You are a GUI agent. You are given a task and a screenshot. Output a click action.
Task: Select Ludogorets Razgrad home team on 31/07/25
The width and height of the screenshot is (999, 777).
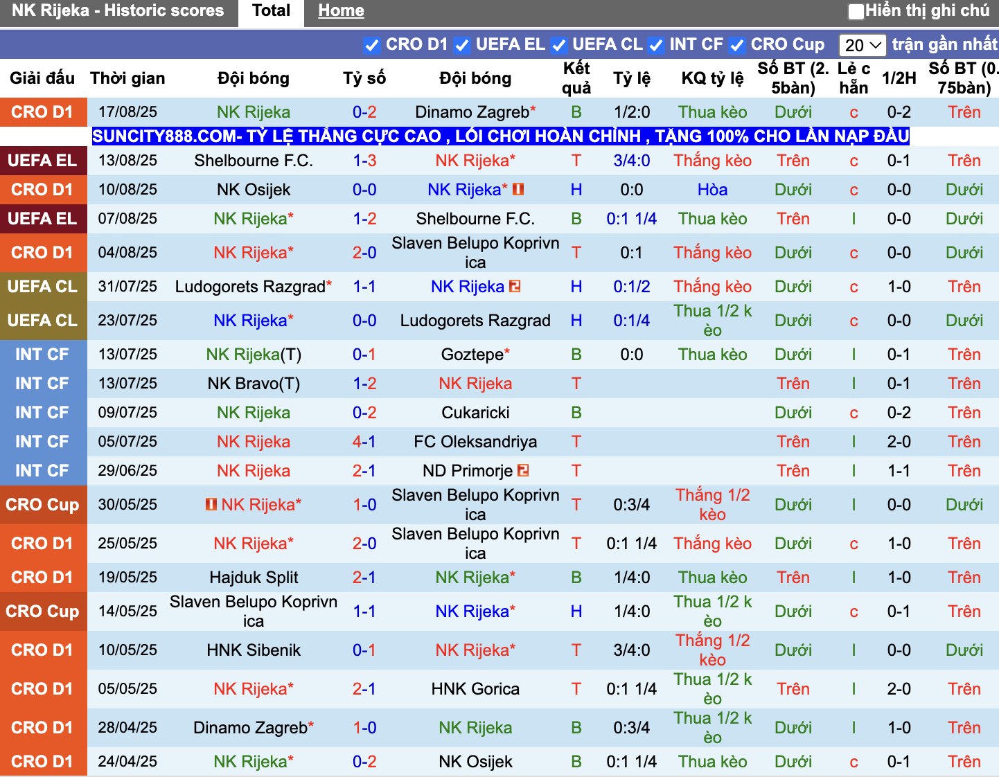[x=254, y=287]
